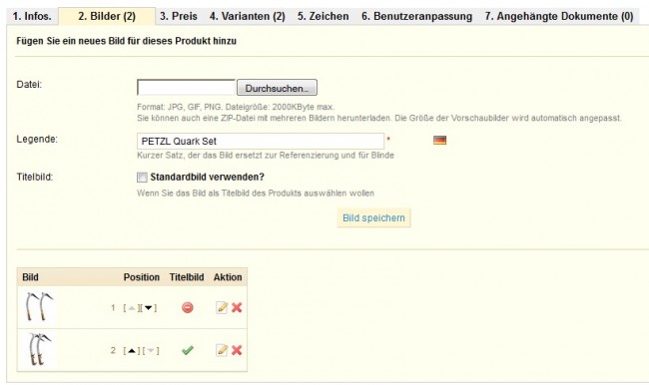This screenshot has height=385, width=649.
Task: Select the 2. Bilder (2) tab
Action: pos(107,17)
